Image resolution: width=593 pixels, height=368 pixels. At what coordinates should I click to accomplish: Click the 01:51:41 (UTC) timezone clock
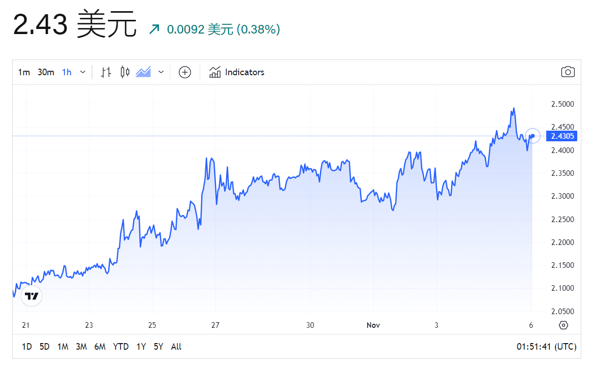546,347
